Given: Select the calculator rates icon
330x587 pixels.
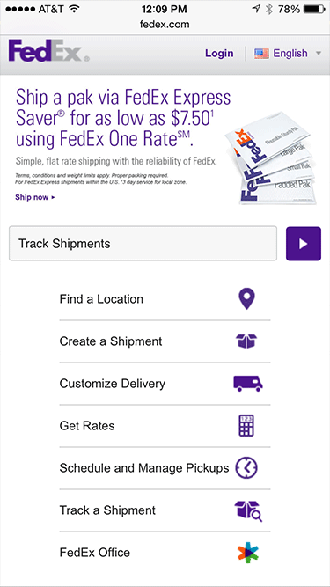Looking at the screenshot, I should click(246, 425).
